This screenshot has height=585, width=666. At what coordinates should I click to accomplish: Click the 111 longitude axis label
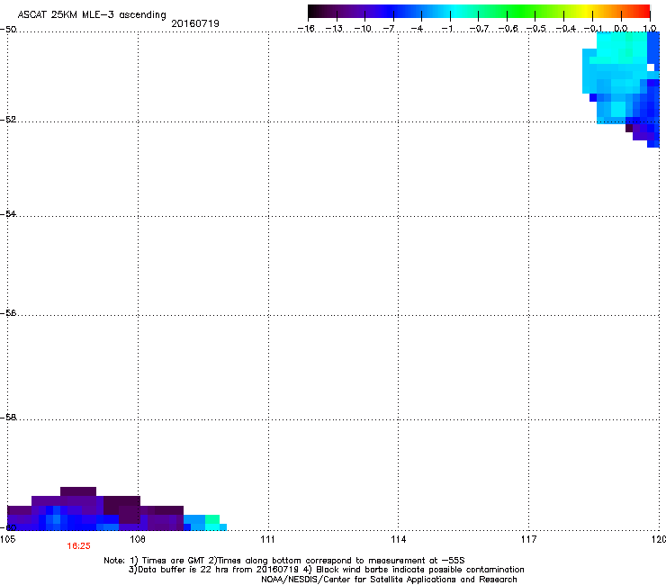pos(267,539)
